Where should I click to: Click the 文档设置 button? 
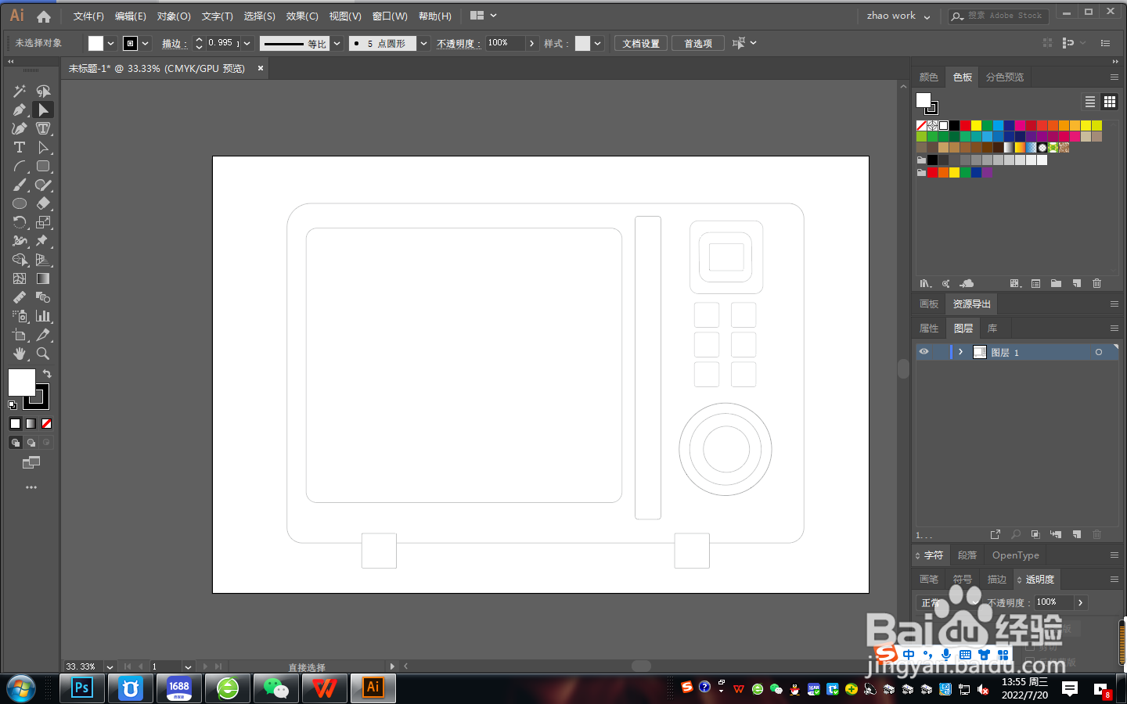(641, 44)
